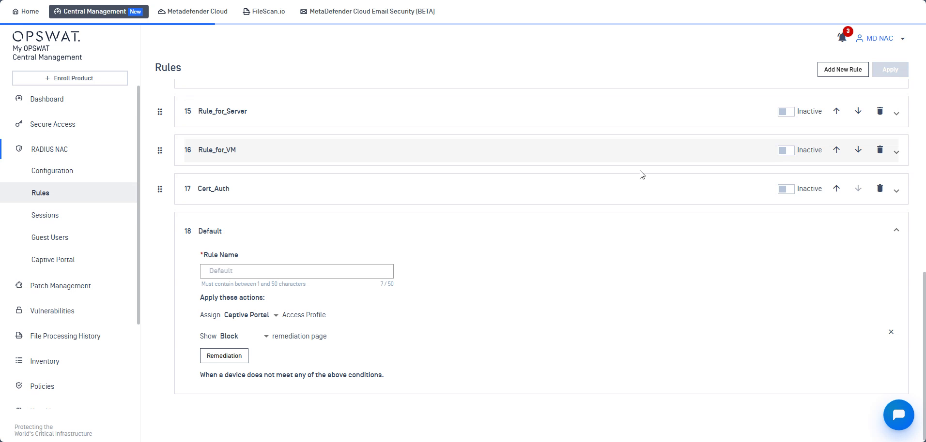
Task: Select RADIUS NAC in the sidebar
Action: coord(49,149)
